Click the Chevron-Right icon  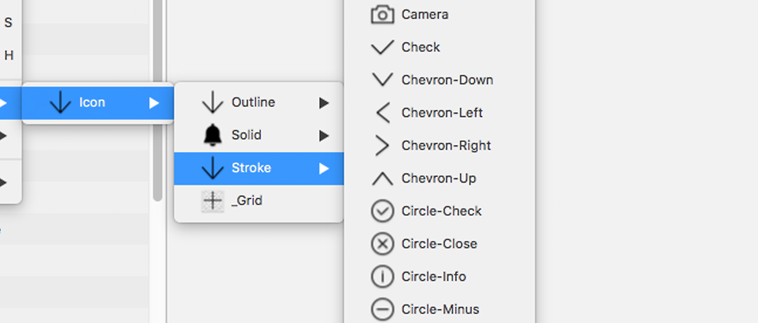[383, 146]
